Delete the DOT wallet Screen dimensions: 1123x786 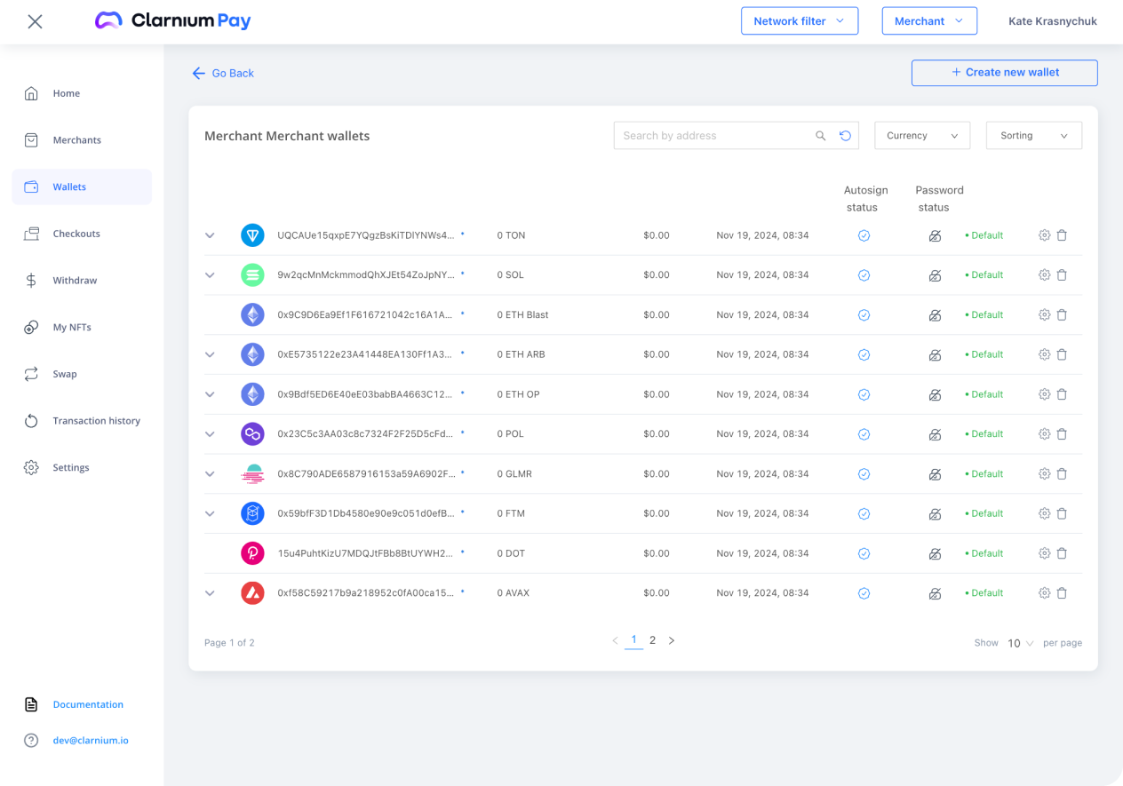click(1062, 553)
